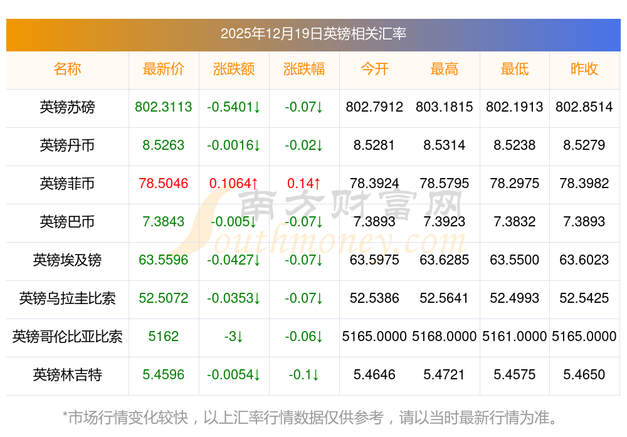Click the red 78.5046 latest price
Image resolution: width=627 pixels, height=437 pixels.
(164, 184)
